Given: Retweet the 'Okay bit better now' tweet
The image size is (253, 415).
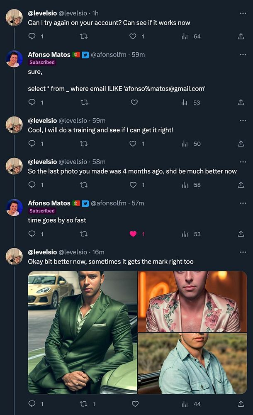Looking at the screenshot, I should pyautogui.click(x=83, y=404).
